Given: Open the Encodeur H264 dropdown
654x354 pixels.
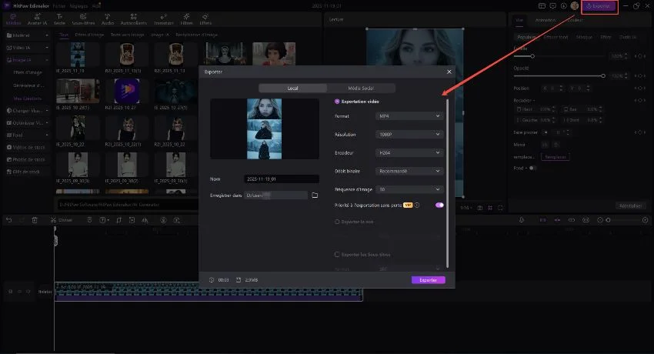Looking at the screenshot, I should pyautogui.click(x=410, y=152).
